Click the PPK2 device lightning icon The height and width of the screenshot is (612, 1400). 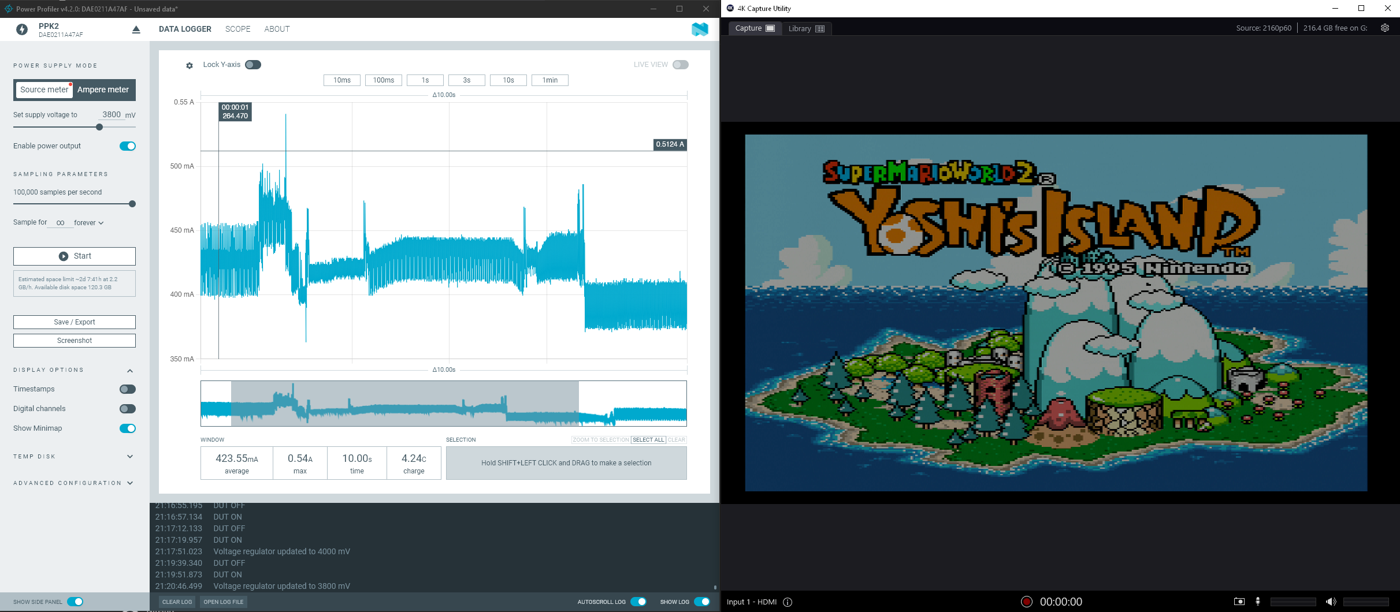(22, 29)
